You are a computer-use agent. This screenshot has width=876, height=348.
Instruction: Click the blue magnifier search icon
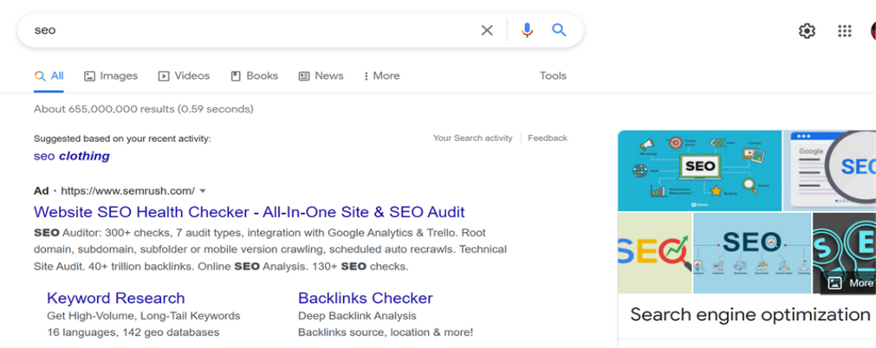559,30
